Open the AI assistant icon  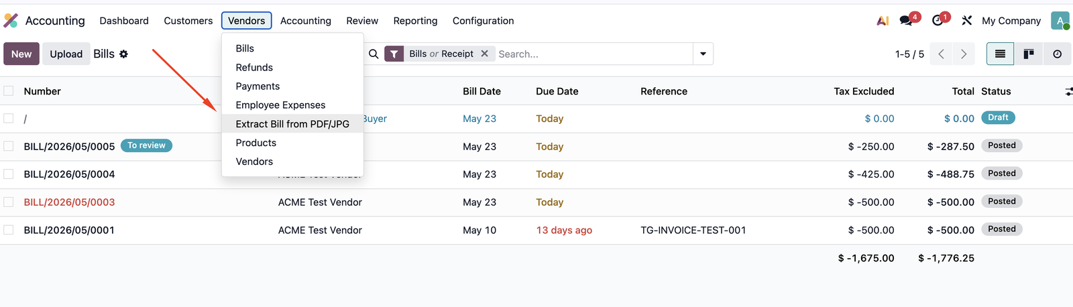click(883, 21)
